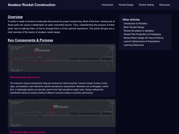This screenshot has height=134, width=179.
Task: Open the Introduction nav link
Action: (107, 5)
